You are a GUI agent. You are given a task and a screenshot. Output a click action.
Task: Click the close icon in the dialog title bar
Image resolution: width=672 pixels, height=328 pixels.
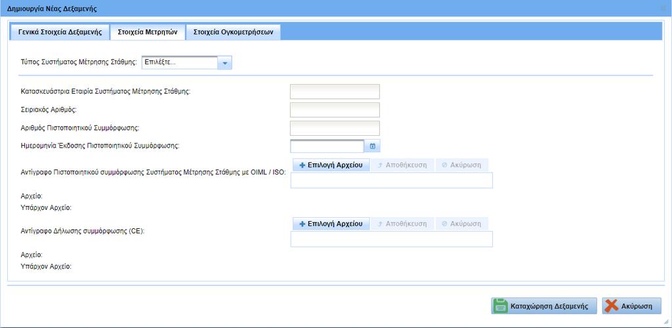[x=664, y=8]
